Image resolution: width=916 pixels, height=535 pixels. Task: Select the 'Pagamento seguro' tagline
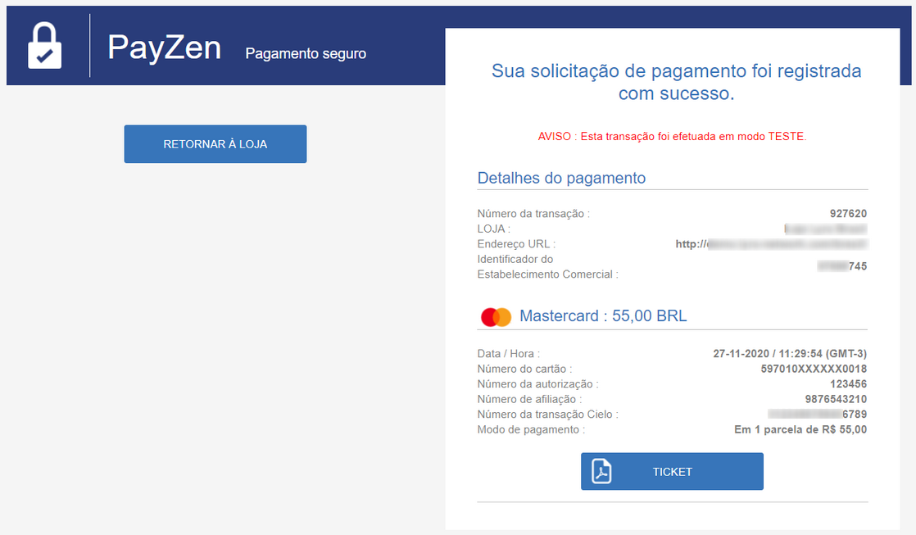tap(306, 54)
